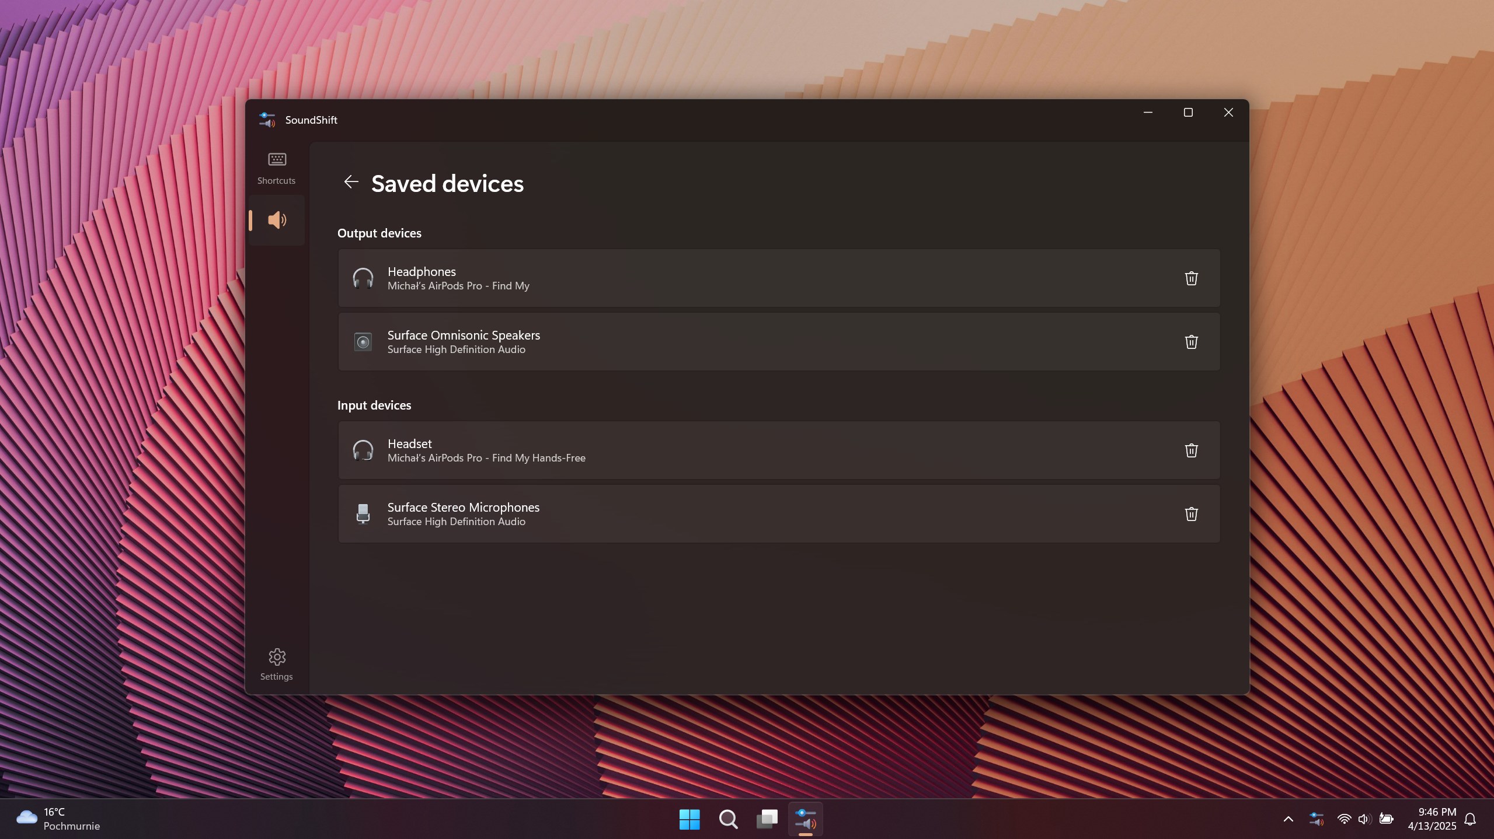Click the speaker icon for Surface Omnisonic Speakers
1494x839 pixels.
tap(363, 342)
